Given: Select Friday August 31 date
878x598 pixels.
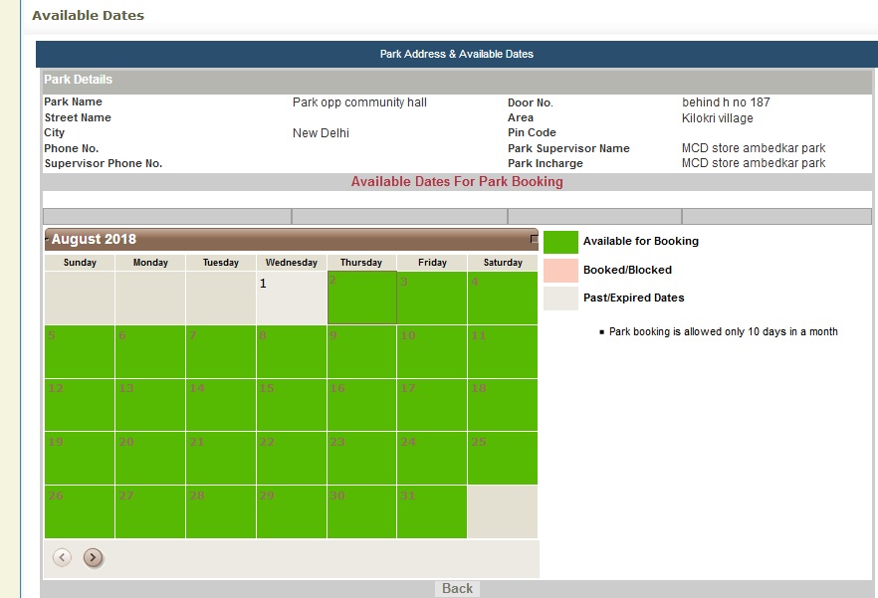Looking at the screenshot, I should (x=432, y=511).
